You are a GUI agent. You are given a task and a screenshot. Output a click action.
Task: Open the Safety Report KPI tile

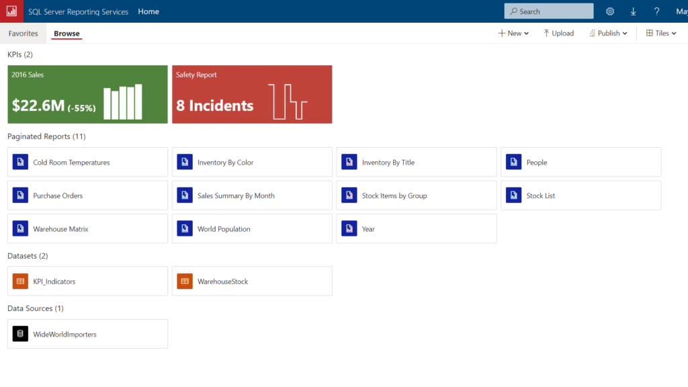tap(253, 94)
